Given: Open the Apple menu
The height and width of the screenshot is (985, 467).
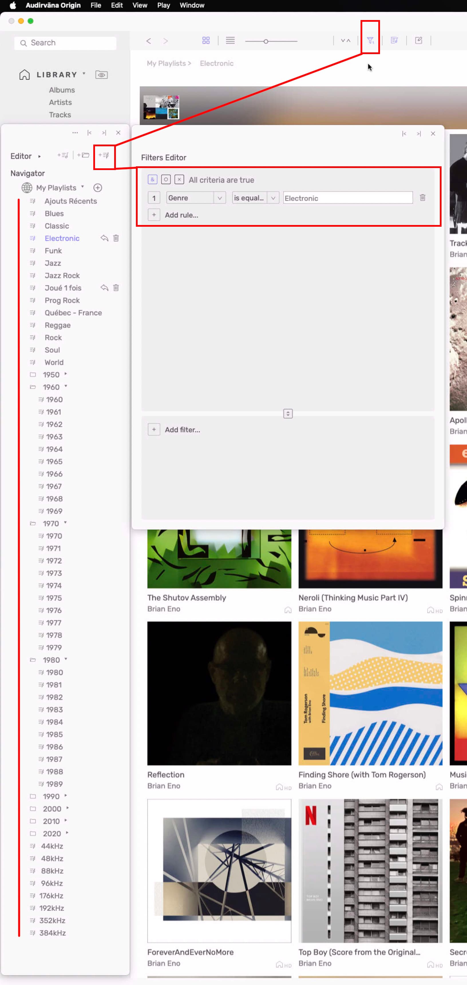Looking at the screenshot, I should tap(13, 5).
